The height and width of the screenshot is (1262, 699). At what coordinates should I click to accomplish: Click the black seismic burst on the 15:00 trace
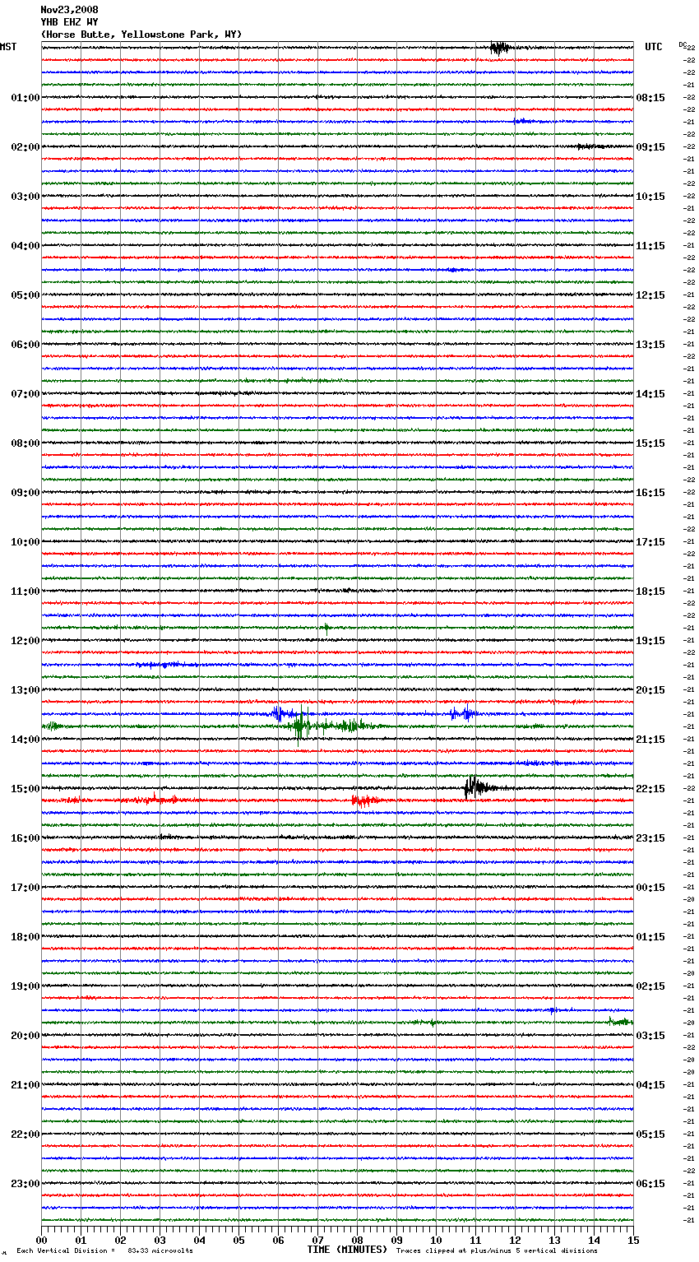pyautogui.click(x=479, y=787)
